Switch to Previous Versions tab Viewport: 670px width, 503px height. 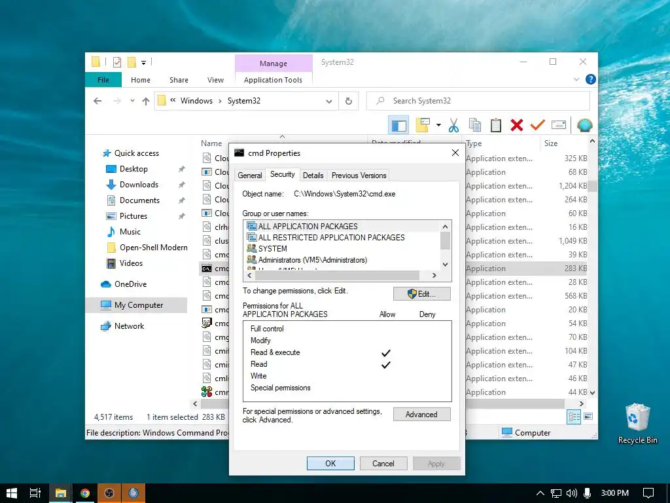(x=359, y=175)
